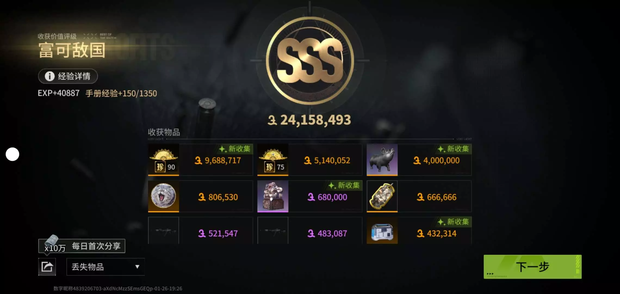Click the total value 24,158,493
Screen dimensions: 620x294
coord(309,120)
